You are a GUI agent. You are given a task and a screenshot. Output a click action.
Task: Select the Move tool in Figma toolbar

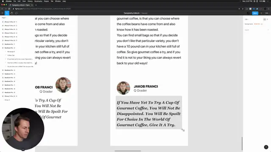7,13
